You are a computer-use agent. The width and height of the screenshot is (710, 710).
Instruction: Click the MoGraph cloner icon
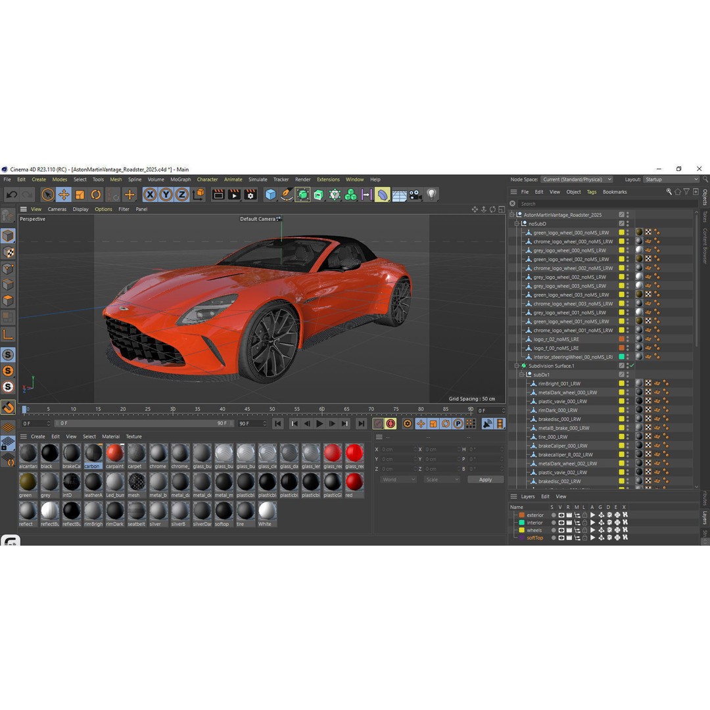tap(350, 195)
